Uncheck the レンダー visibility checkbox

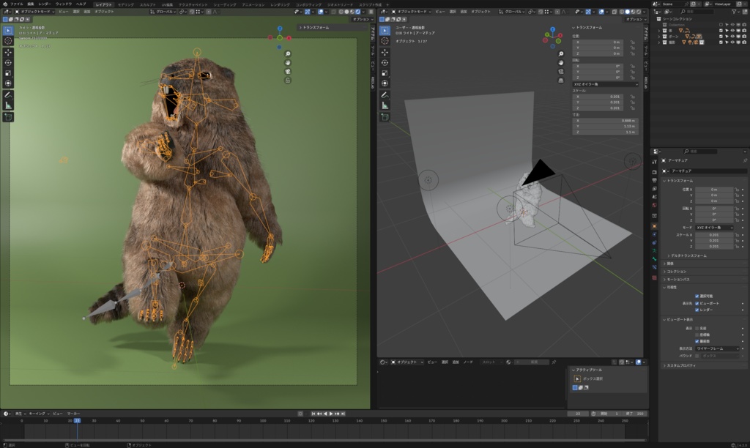(x=697, y=310)
